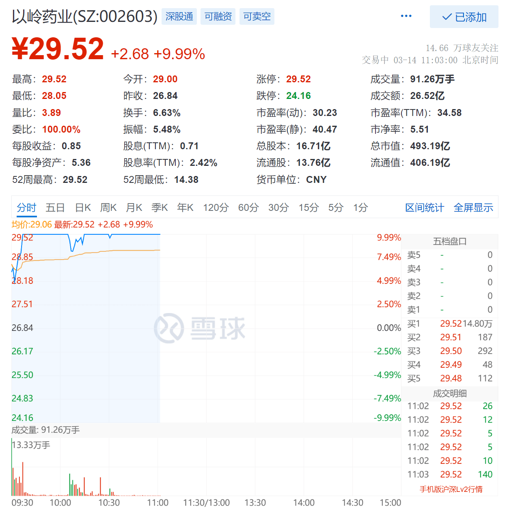Select the 月K monthly chart view

click(x=134, y=207)
